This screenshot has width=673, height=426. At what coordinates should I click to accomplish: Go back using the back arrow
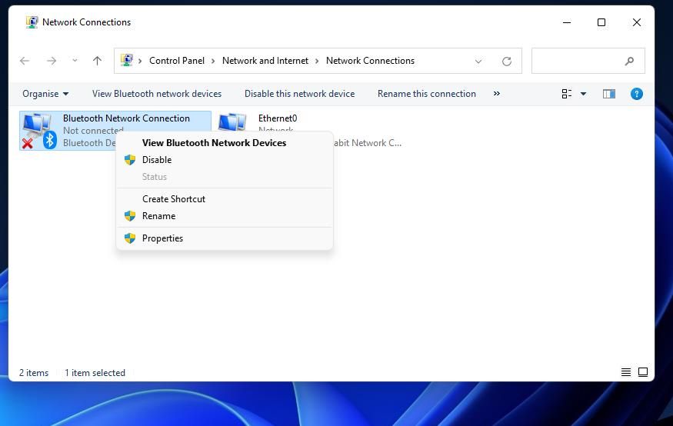point(25,61)
